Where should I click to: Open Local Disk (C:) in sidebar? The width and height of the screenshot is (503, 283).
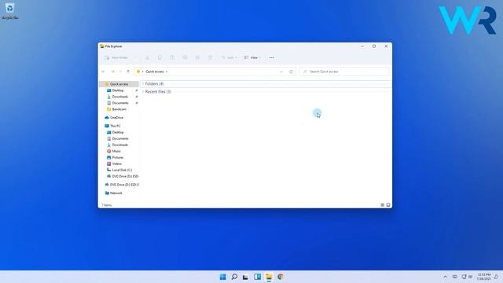pyautogui.click(x=122, y=170)
